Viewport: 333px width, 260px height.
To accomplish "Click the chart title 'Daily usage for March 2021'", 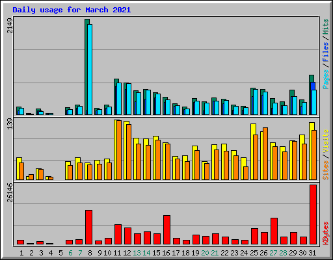I will (x=72, y=10).
